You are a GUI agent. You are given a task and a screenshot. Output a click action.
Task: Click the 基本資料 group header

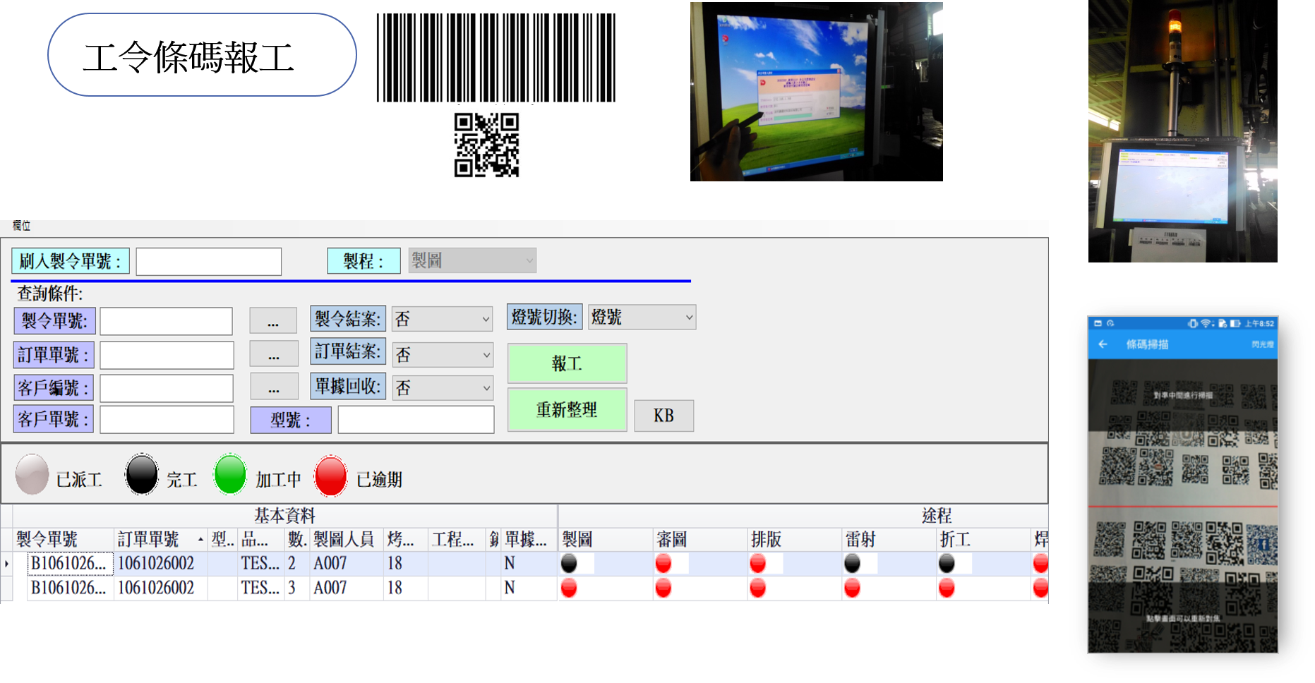point(285,516)
